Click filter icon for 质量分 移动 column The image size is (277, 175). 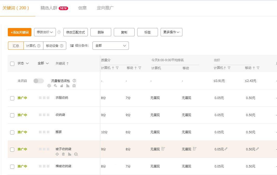click(140, 68)
